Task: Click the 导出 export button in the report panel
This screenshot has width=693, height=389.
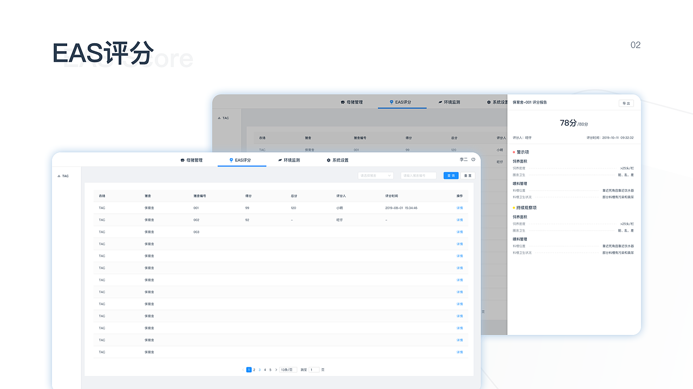Action: coord(626,103)
